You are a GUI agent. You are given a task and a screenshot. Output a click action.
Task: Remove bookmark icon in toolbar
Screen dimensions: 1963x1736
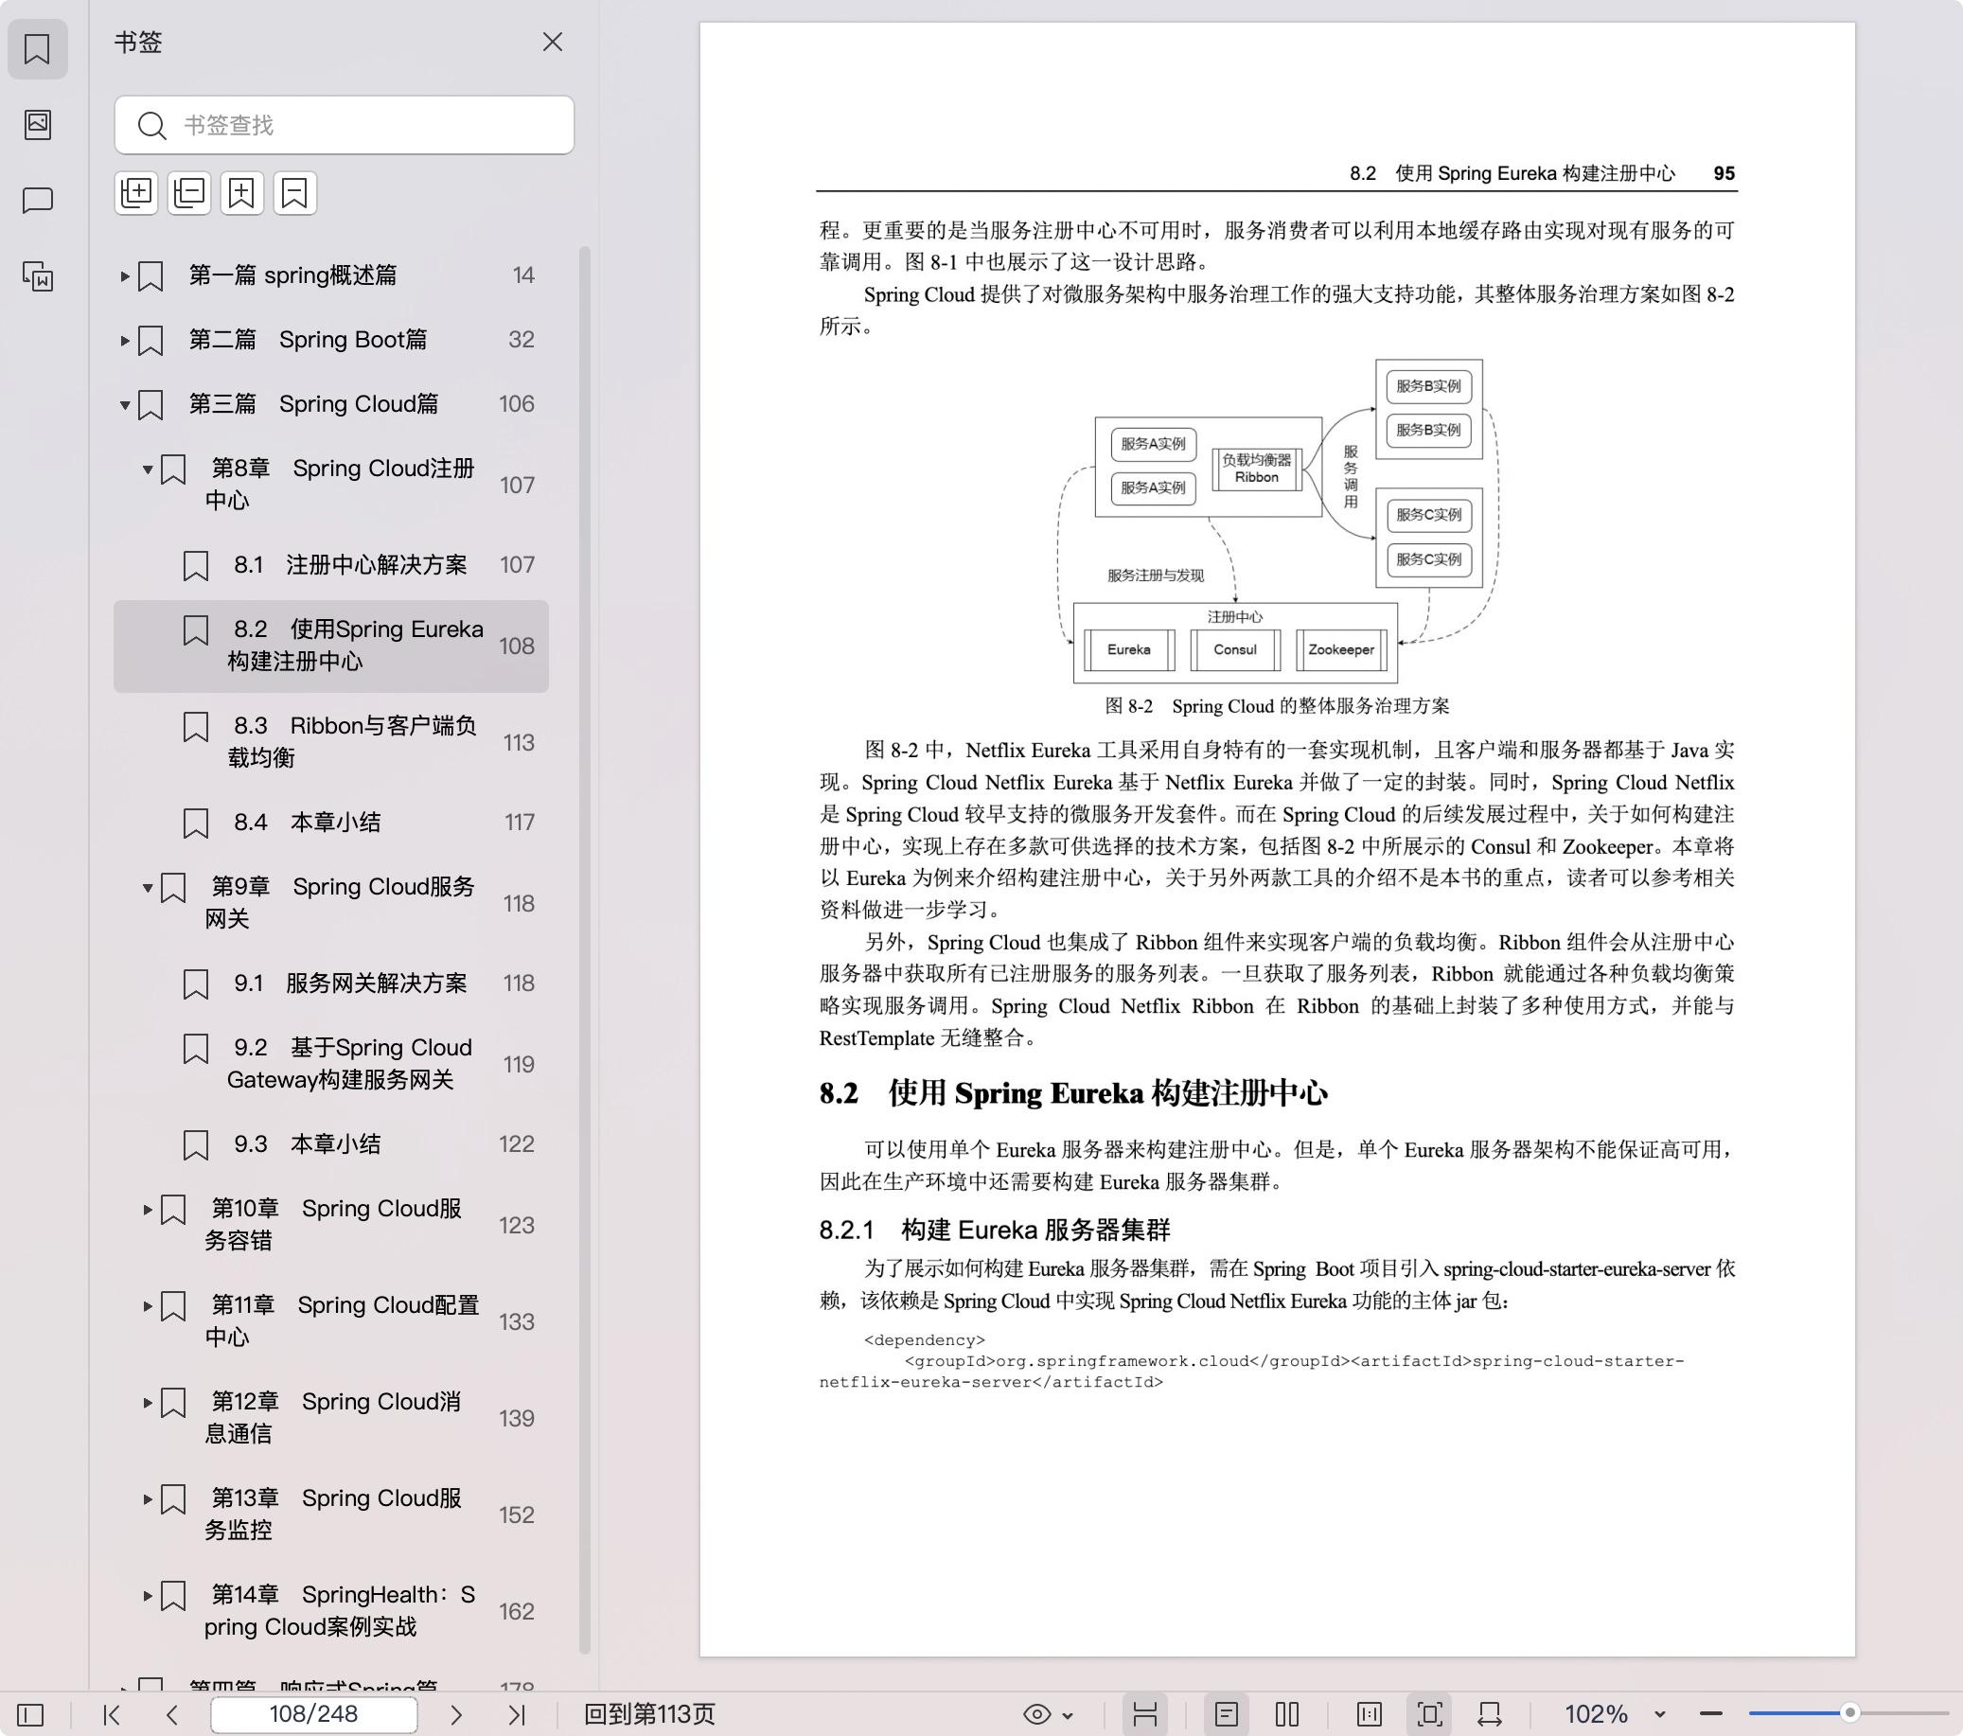(295, 193)
